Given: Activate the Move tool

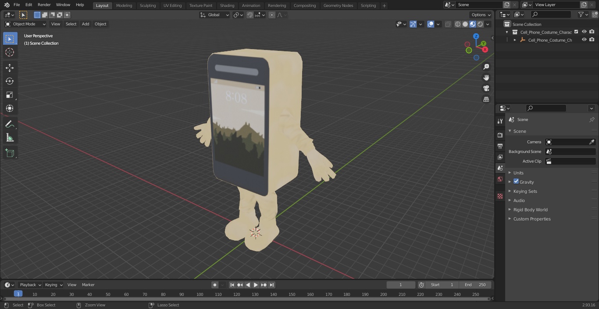Looking at the screenshot, I should pyautogui.click(x=10, y=67).
